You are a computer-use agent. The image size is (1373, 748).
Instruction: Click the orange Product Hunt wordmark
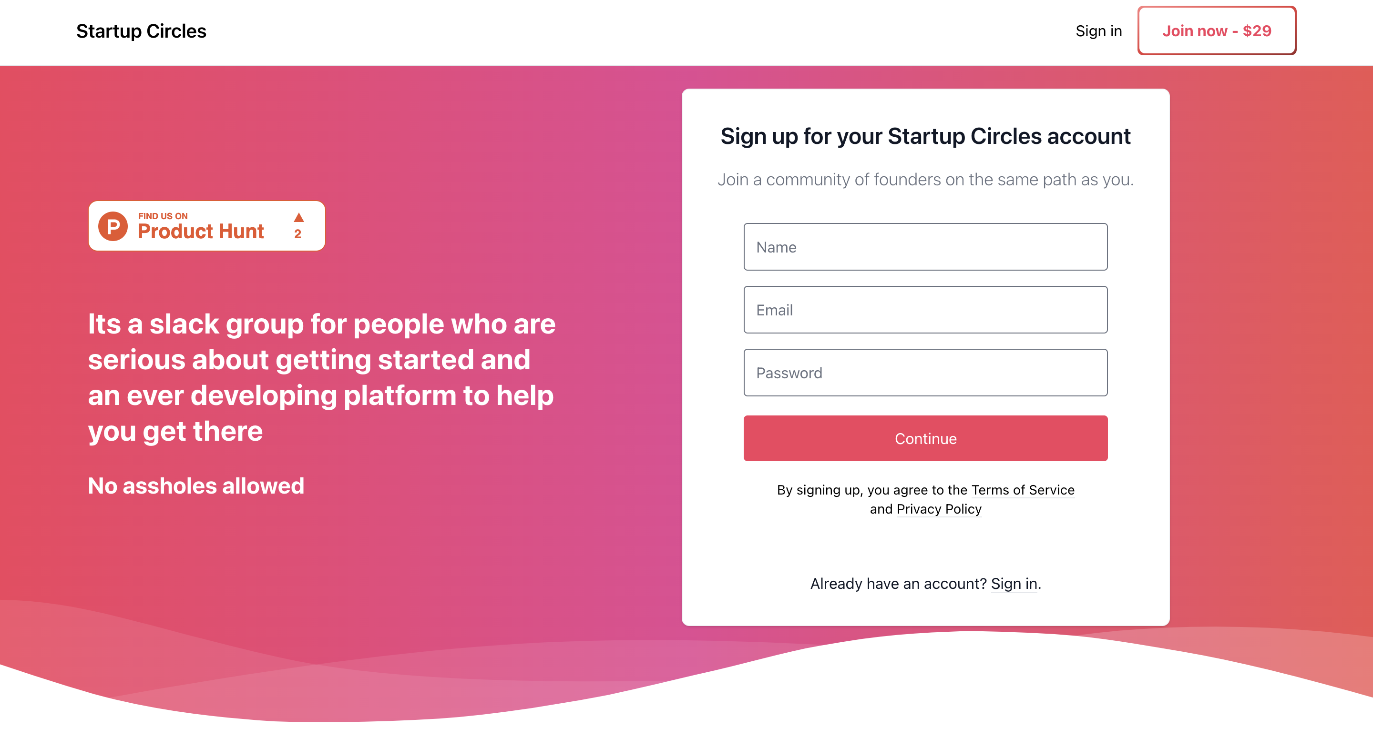pos(201,231)
